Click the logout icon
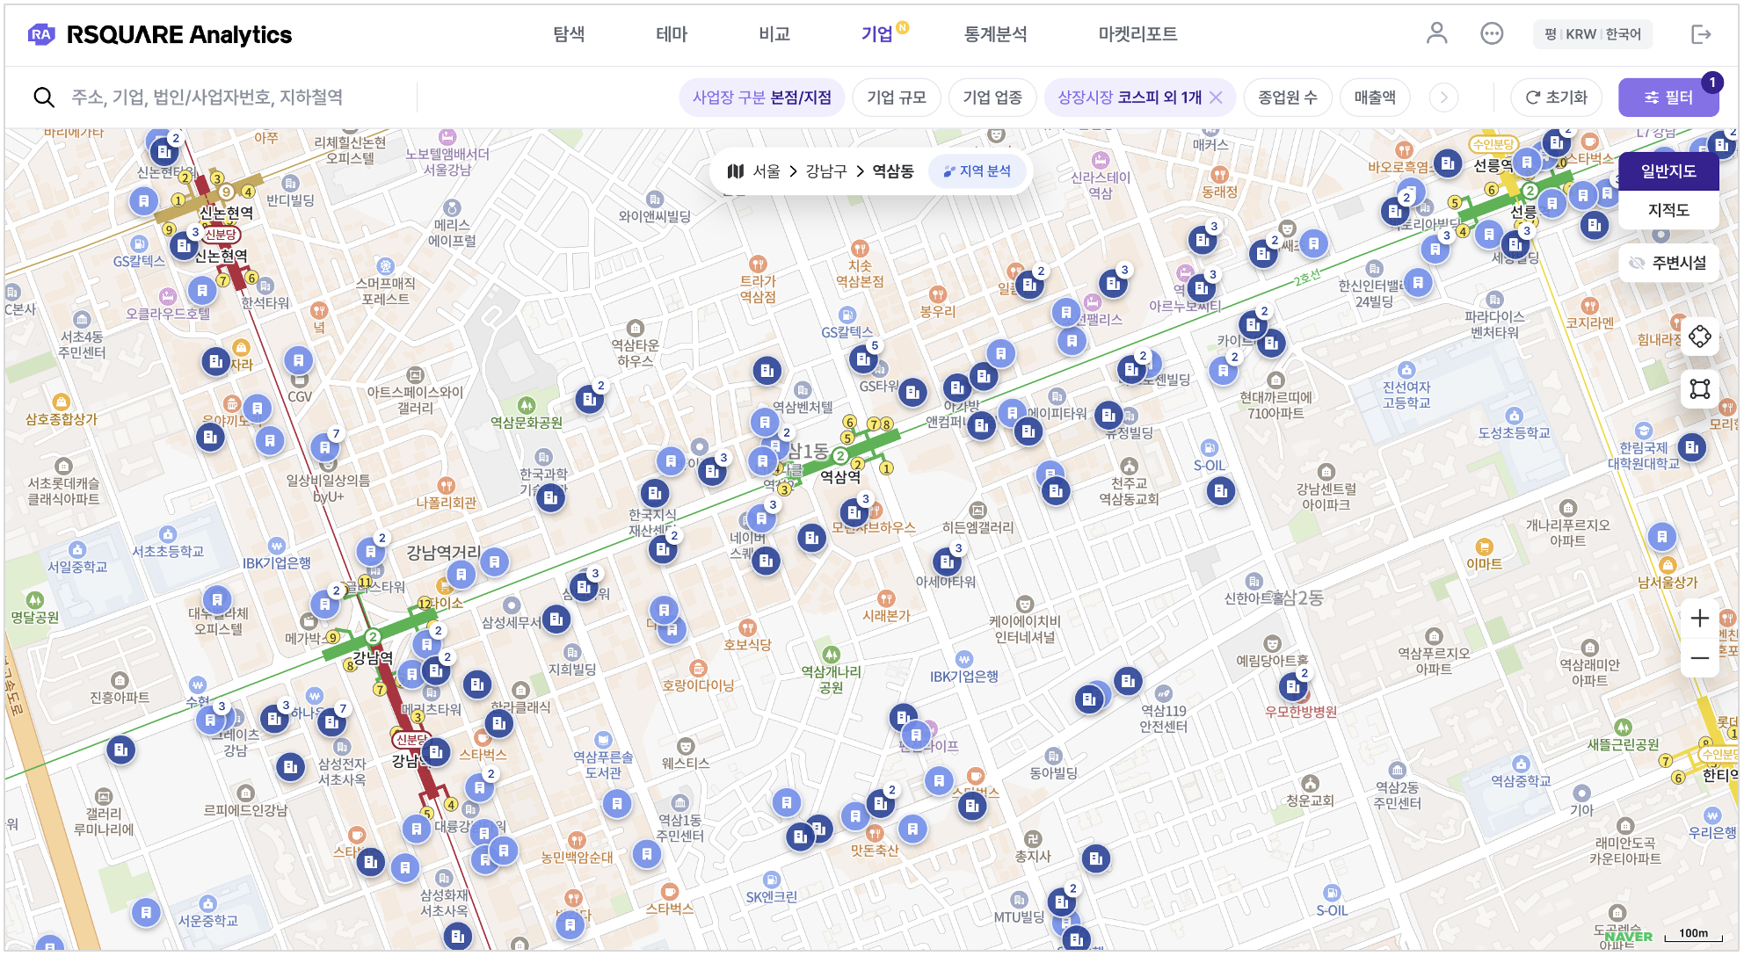 click(x=1701, y=33)
